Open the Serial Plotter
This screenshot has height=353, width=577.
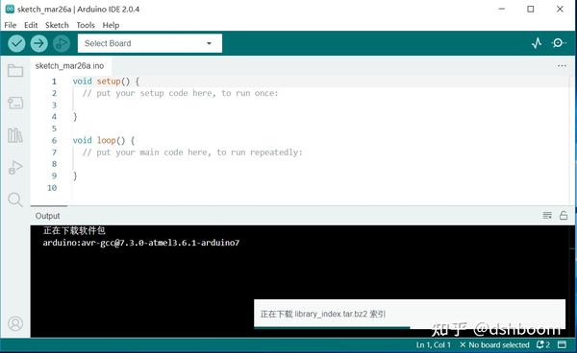click(537, 43)
